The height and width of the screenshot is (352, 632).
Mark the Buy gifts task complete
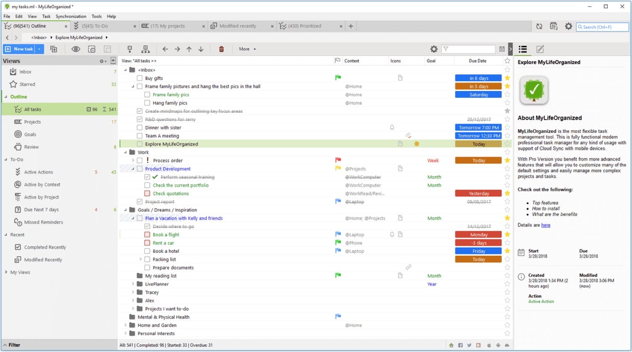tap(140, 78)
